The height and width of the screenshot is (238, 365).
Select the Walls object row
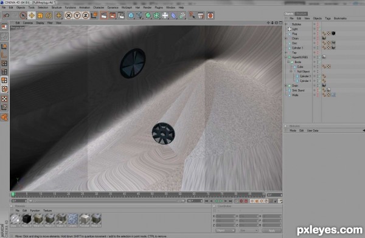295,95
